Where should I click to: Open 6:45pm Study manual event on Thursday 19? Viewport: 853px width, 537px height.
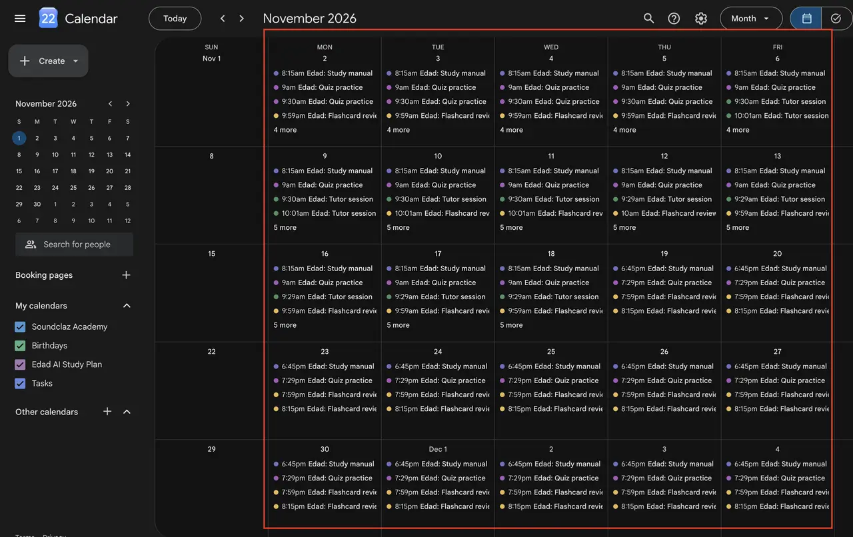coord(664,268)
